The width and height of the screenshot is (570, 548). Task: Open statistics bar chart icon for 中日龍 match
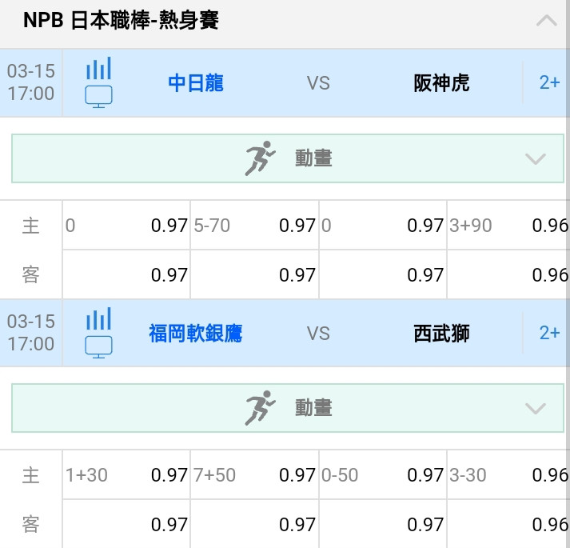pyautogui.click(x=98, y=68)
